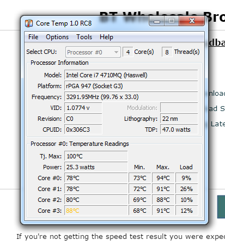Click Core #0 minimum temperature 73°C
Image resolution: width=225 pixels, height=246 pixels.
139,178
